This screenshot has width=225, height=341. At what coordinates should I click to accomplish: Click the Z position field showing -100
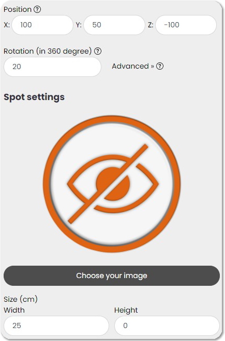pyautogui.click(x=186, y=25)
